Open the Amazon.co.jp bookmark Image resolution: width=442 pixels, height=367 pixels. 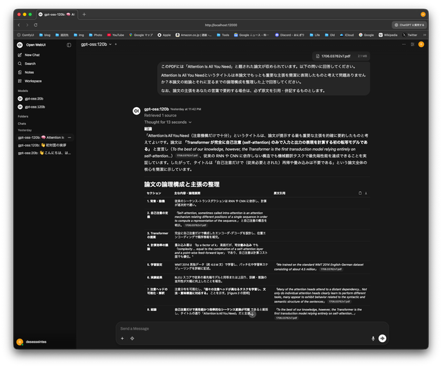pyautogui.click(x=193, y=35)
